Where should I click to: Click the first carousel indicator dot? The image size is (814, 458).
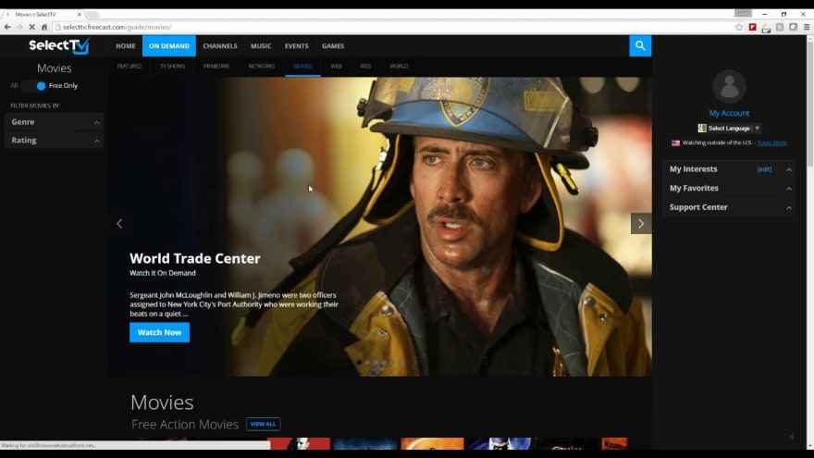point(359,363)
